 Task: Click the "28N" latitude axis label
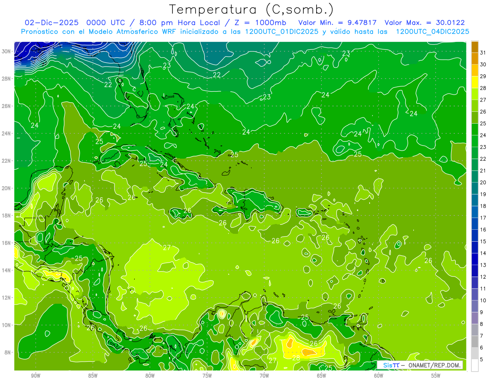click(x=7, y=79)
